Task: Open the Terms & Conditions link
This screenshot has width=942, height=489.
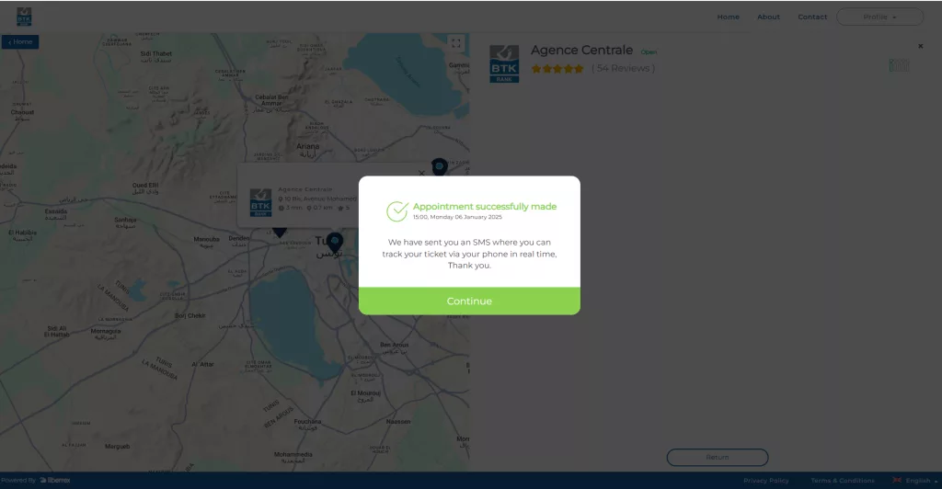Action: [843, 481]
